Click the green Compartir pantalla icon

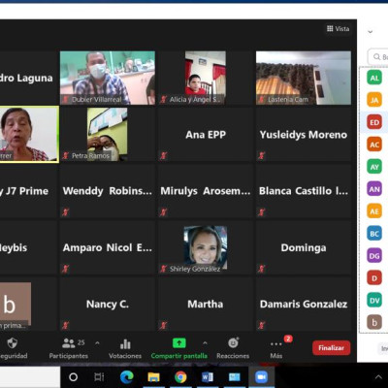pyautogui.click(x=179, y=343)
